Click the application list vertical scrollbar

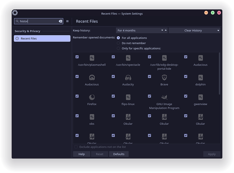pos(219,73)
